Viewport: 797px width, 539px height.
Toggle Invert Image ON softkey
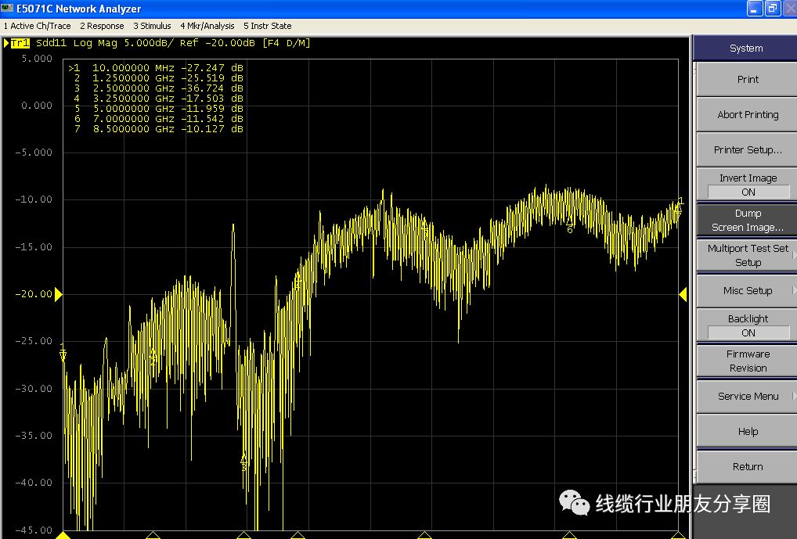coord(747,185)
